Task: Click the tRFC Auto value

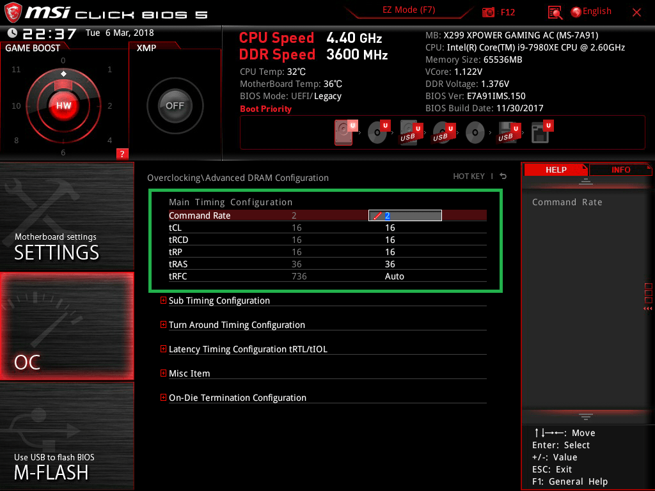Action: (x=394, y=276)
